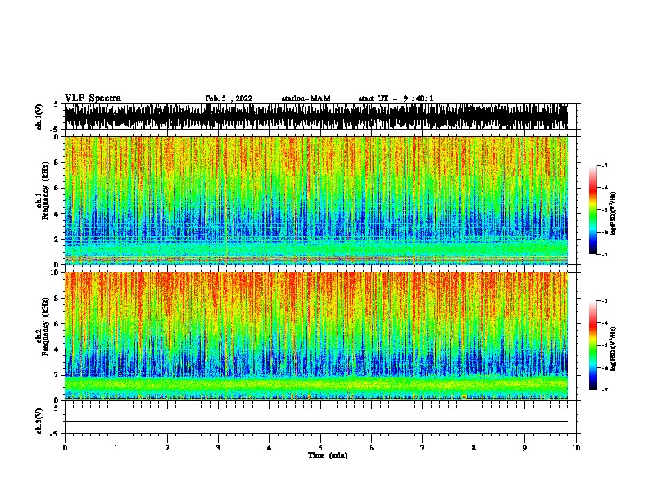Click inside the ch.1 spectrogram panel
Viewport: 649px width, 502px height.
point(316,200)
